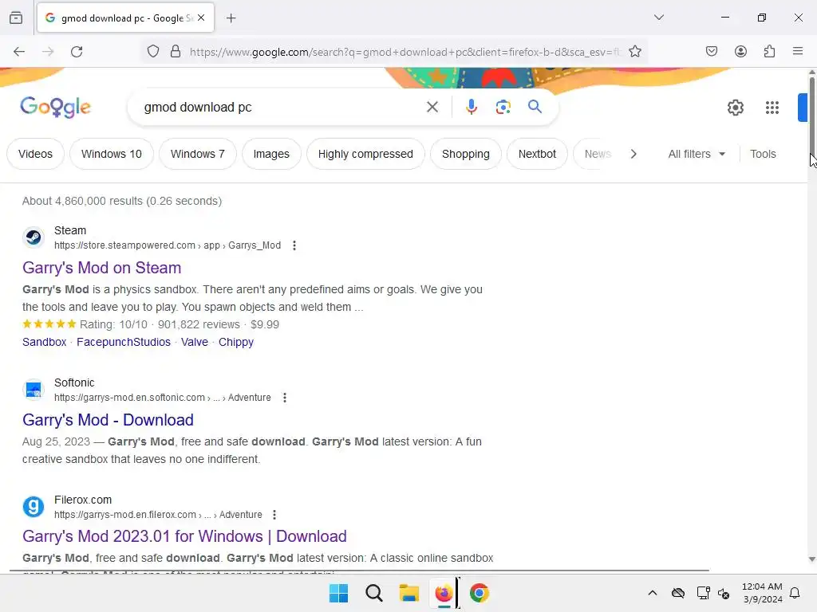Open Garry's Mod 2023.01 for Windows link
Image resolution: width=817 pixels, height=612 pixels.
pyautogui.click(x=184, y=536)
